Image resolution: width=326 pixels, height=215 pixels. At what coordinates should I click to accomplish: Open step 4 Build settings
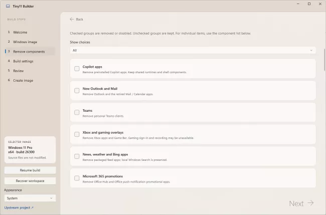click(x=30, y=61)
